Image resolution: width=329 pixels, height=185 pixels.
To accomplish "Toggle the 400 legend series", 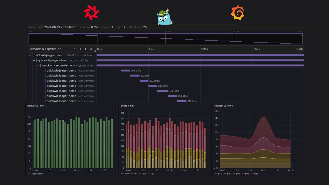I will pyautogui.click(x=125, y=174).
